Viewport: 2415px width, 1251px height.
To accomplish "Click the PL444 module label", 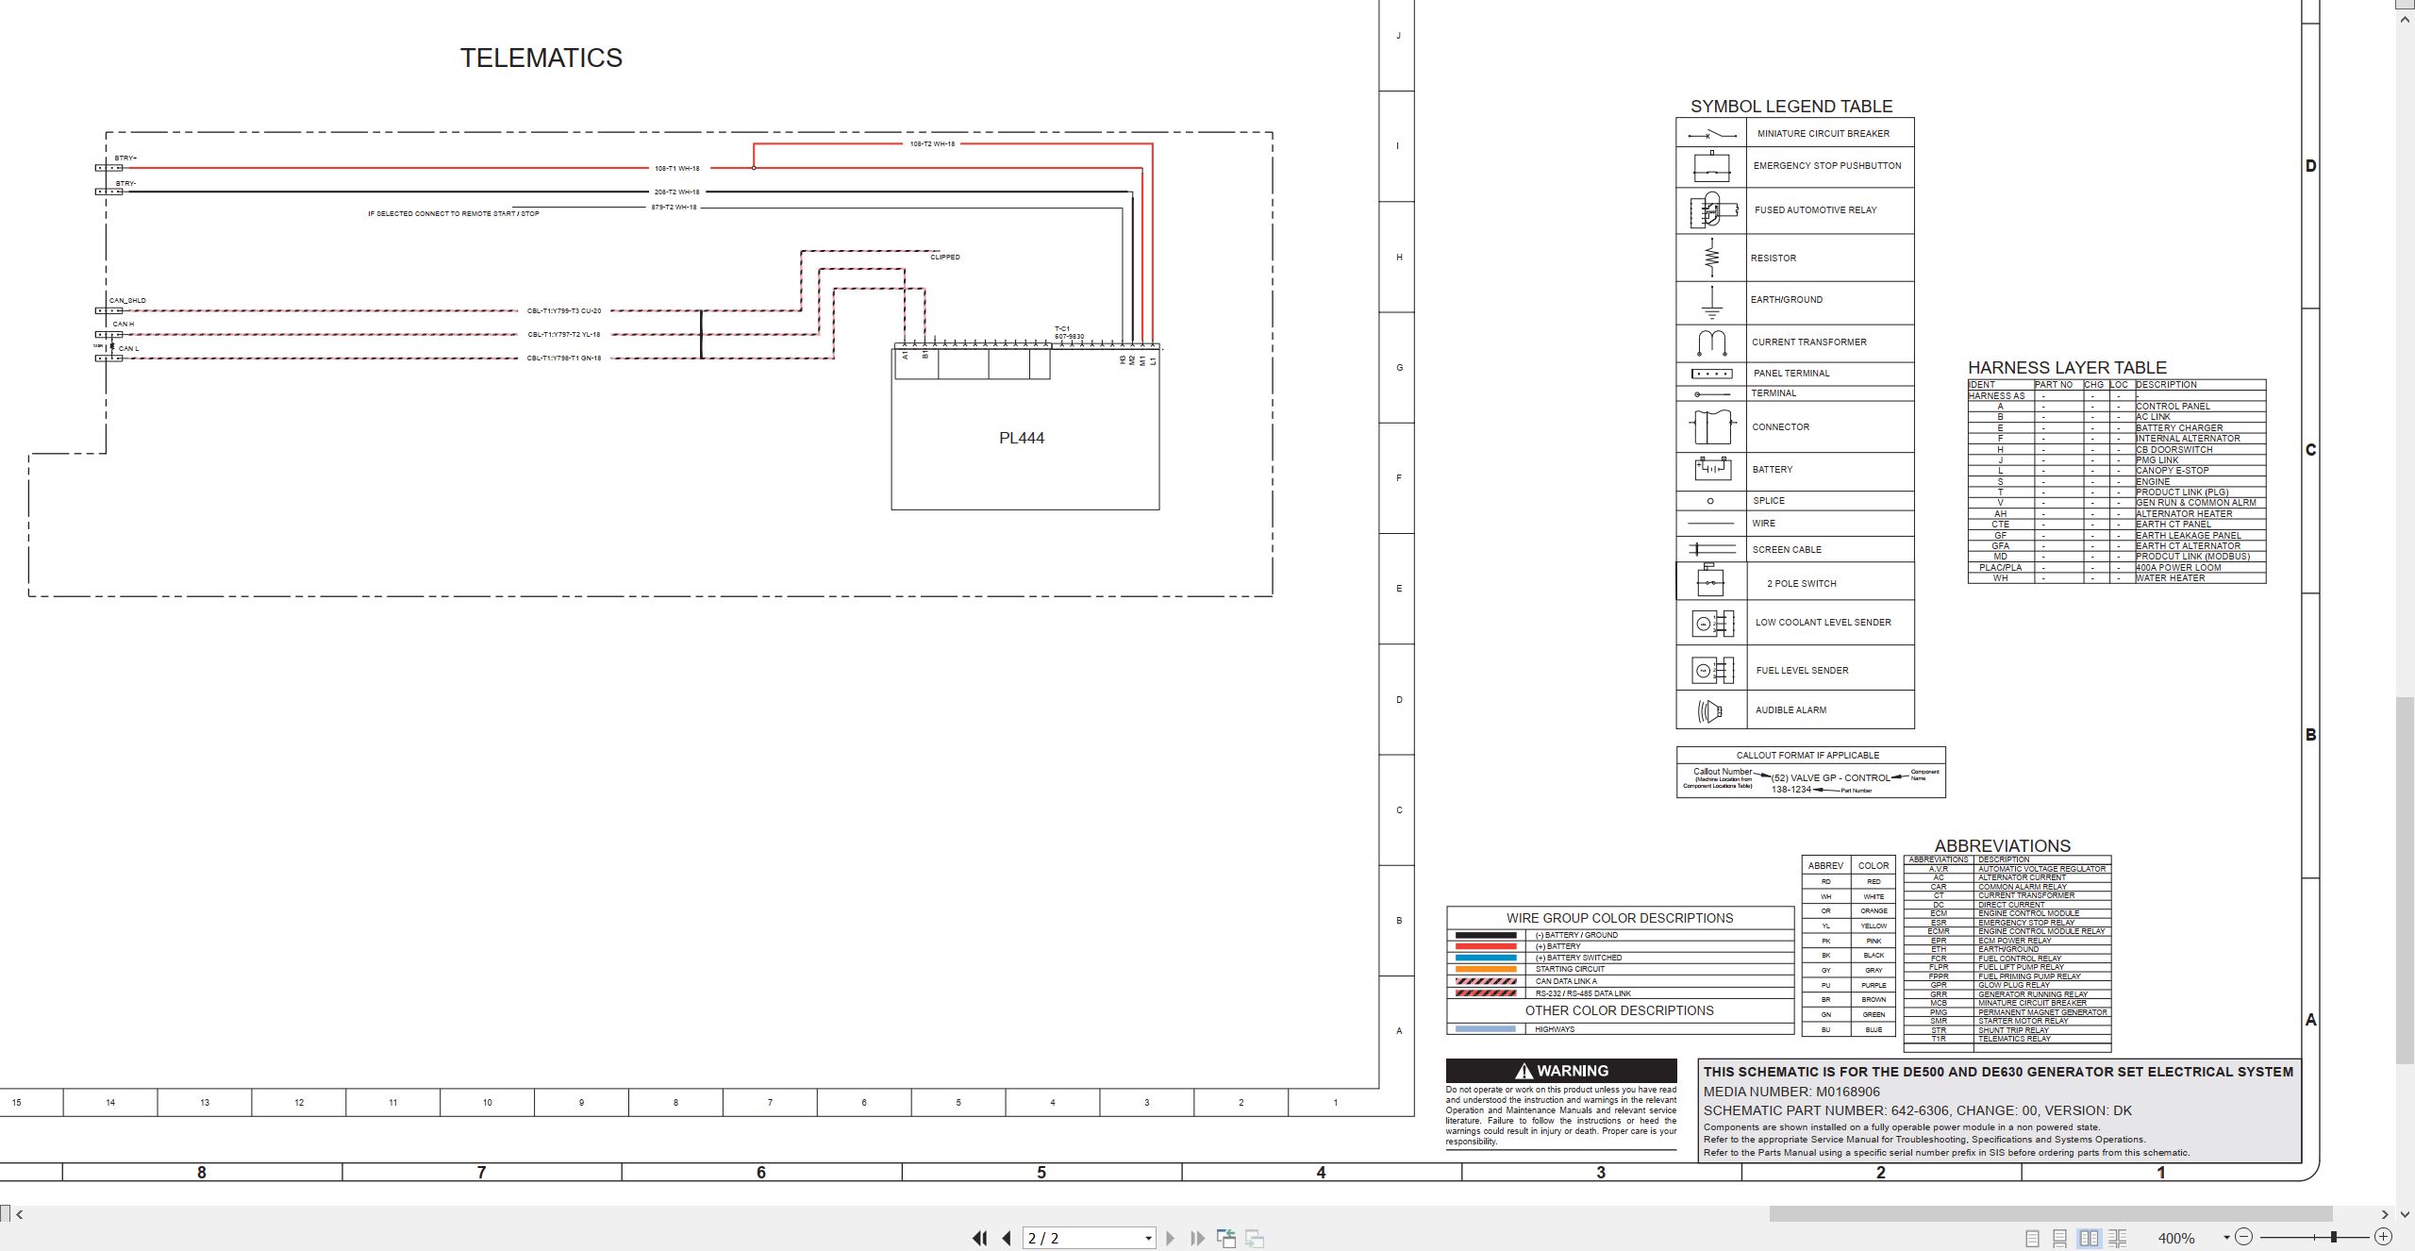I will tap(1022, 438).
